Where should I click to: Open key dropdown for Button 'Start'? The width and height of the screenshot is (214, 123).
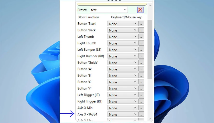(x=123, y=24)
